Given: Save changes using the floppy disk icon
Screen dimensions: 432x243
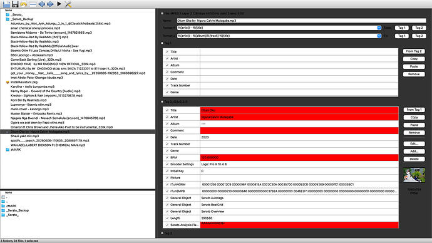Looking at the screenshot, I should [x=15, y=4].
